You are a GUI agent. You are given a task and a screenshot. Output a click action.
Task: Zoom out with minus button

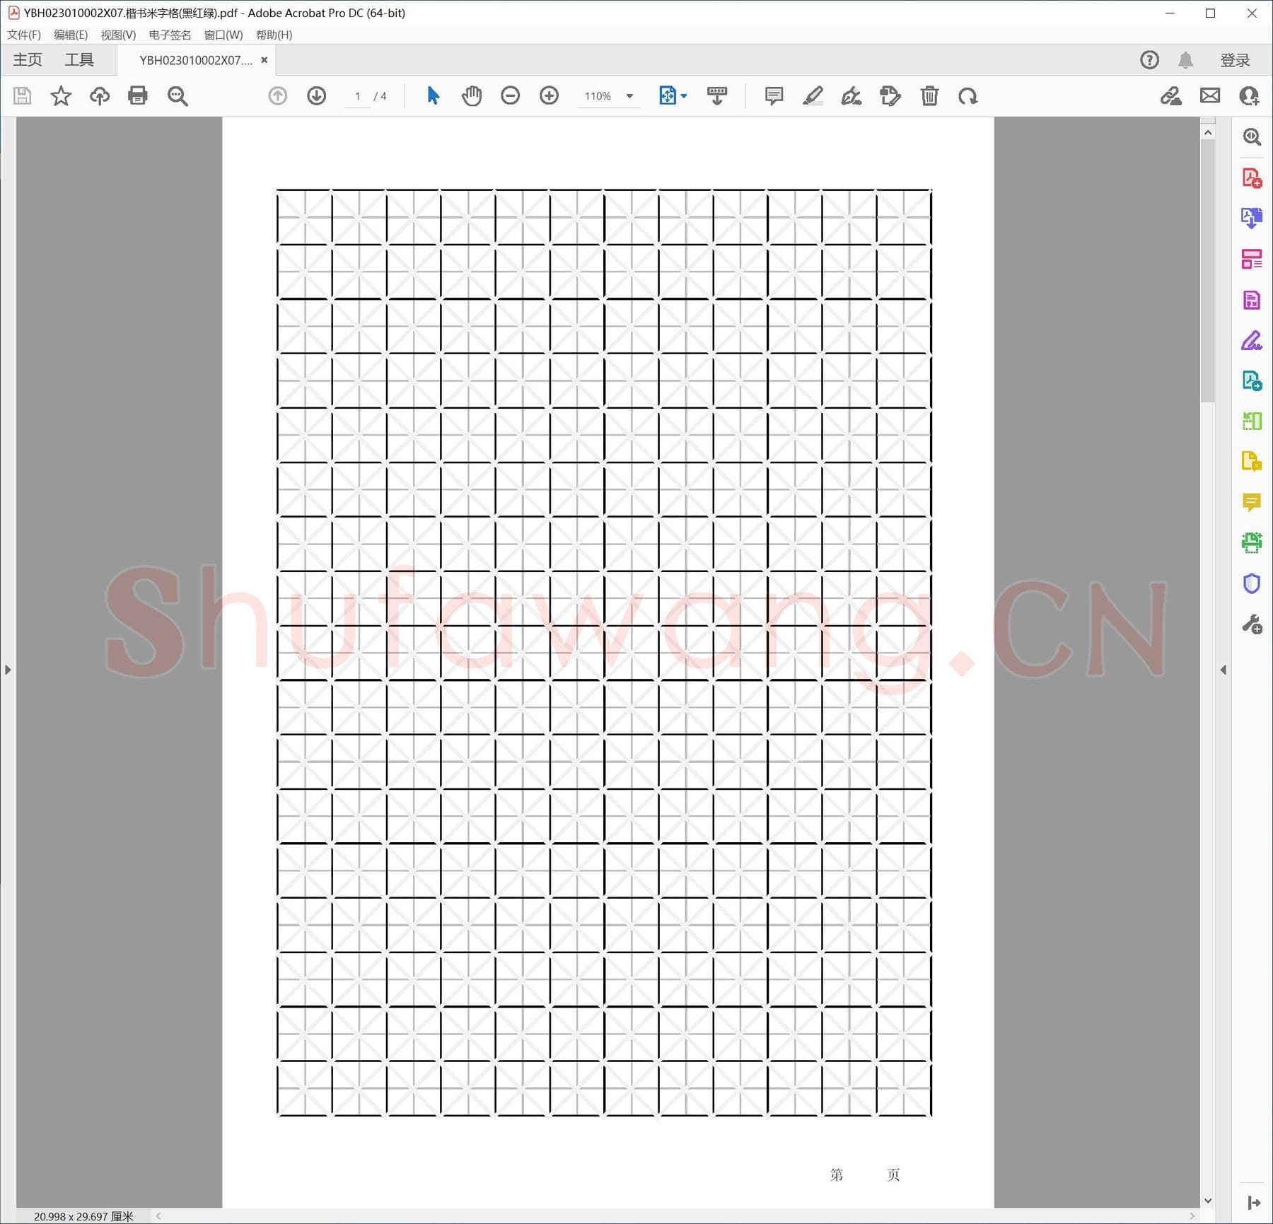click(x=510, y=95)
